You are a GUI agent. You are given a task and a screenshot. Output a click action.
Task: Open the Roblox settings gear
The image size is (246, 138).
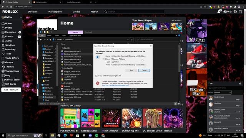[235, 12]
